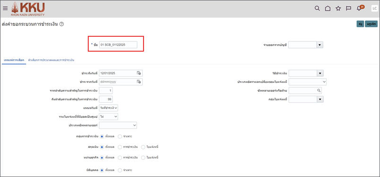
Task: Select การชำระเงิน radio for หน่วยธุรกิจ
Action: point(120,158)
